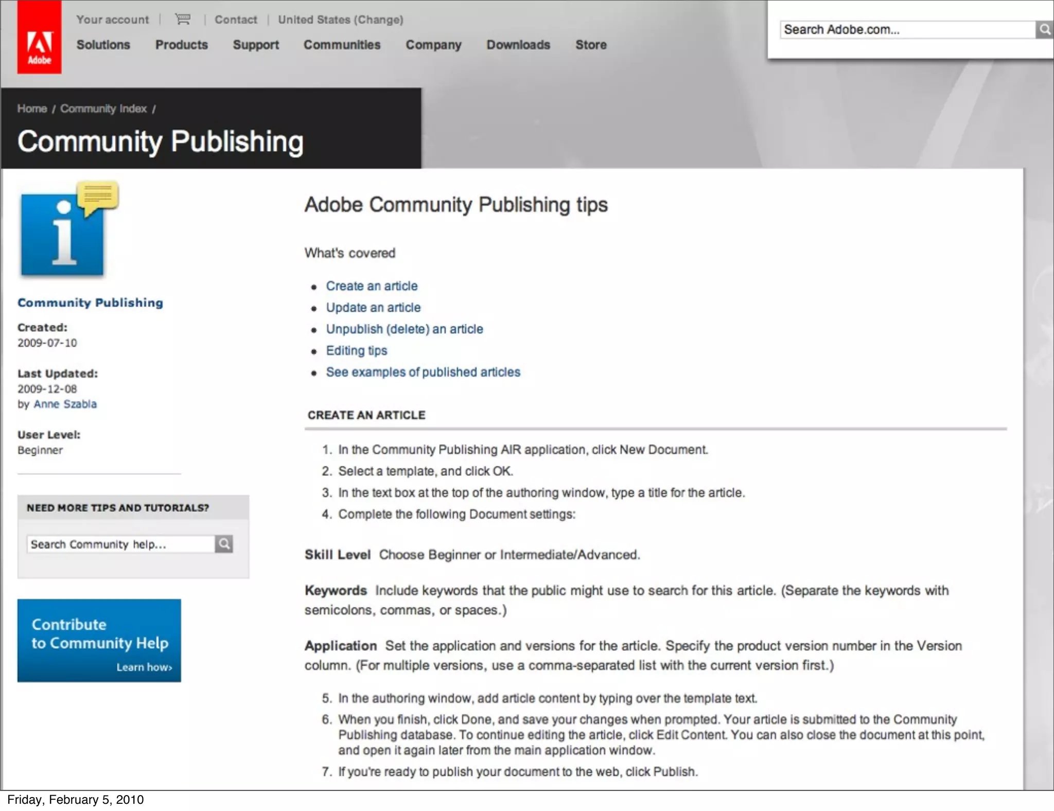The image size is (1054, 811).
Task: Open the Products menu
Action: [182, 45]
